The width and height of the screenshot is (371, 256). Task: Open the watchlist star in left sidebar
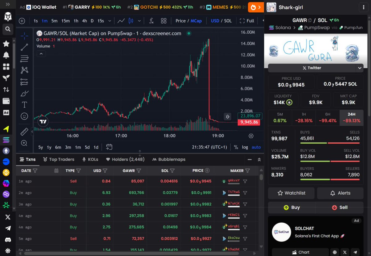(6, 44)
